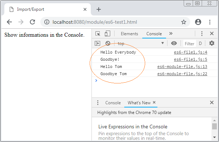
Task: Select the Console tab in the drawer
Action: [x=113, y=103]
